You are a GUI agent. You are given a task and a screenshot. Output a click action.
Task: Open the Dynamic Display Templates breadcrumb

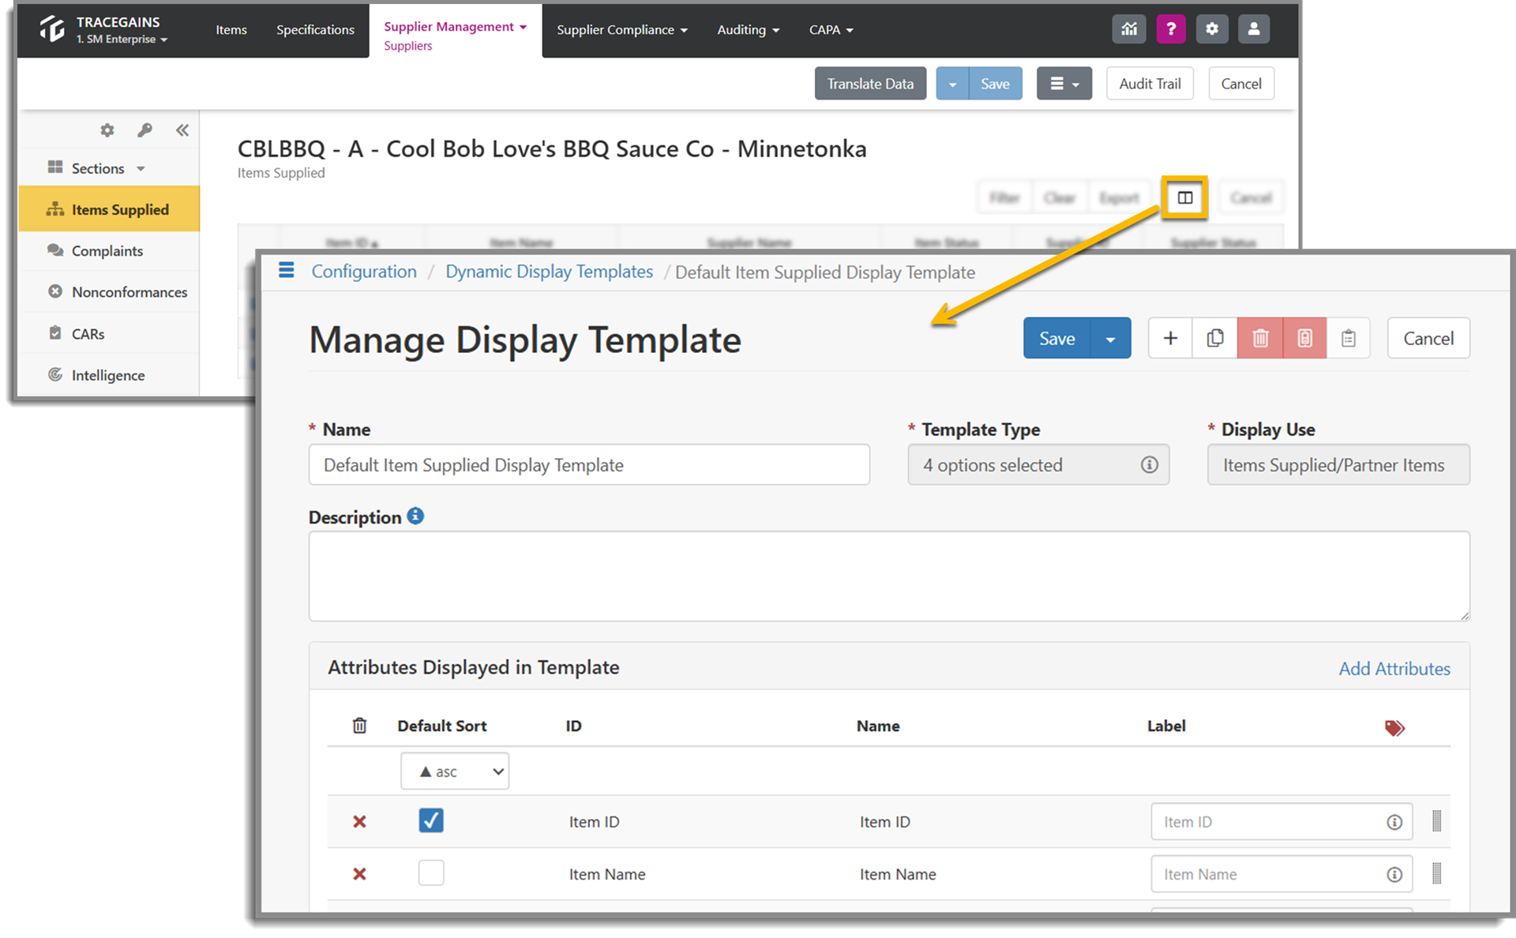(549, 272)
